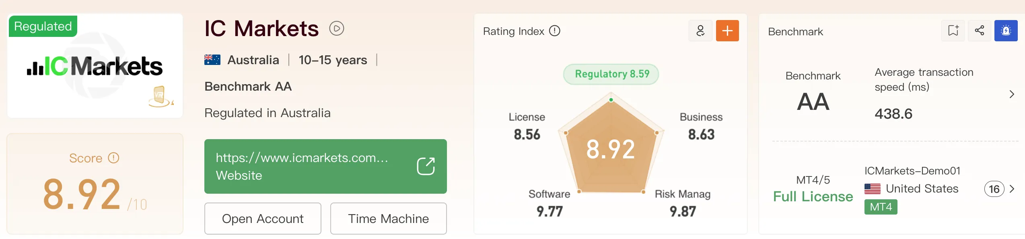Click the Rating Index heading
Viewport: 1025px width, 239px height.
pos(514,31)
